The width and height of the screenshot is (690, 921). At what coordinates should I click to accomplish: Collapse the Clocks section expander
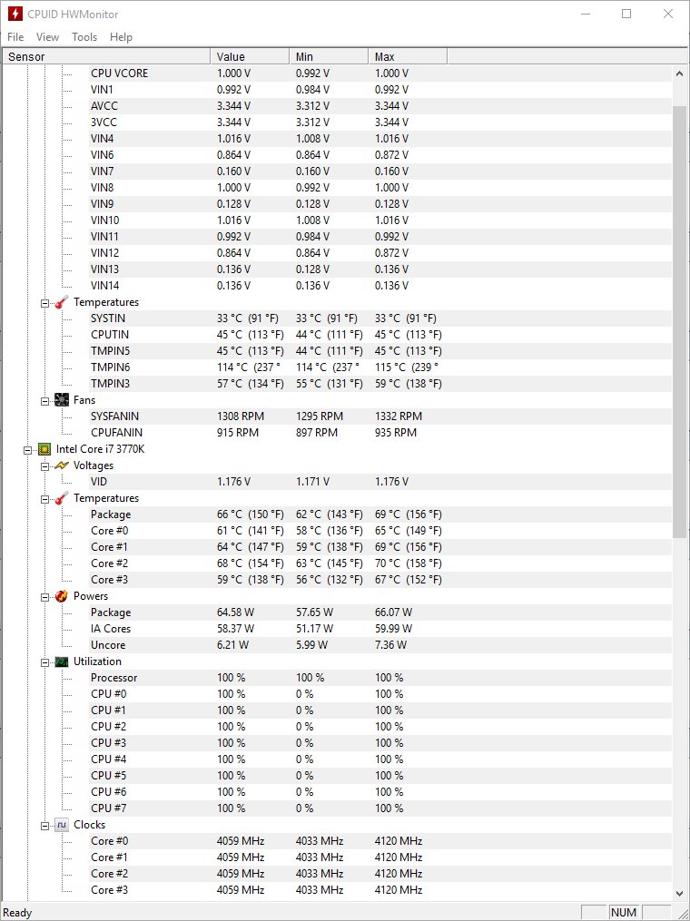click(x=45, y=825)
